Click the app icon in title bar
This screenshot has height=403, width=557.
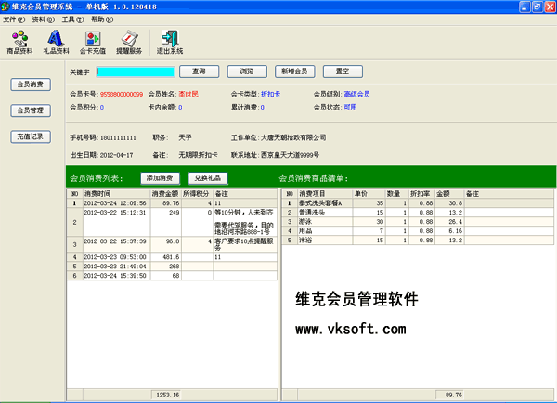pyautogui.click(x=6, y=6)
